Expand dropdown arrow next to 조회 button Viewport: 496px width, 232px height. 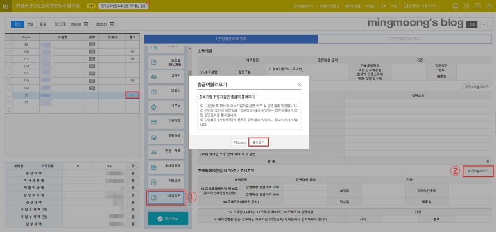click(x=484, y=24)
